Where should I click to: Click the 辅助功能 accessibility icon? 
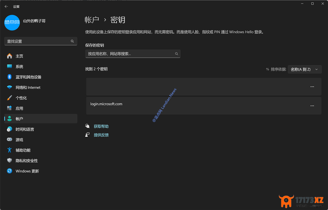[x=9, y=150]
